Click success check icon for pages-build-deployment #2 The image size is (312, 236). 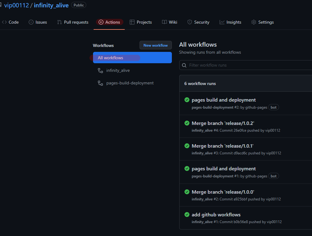187,100
